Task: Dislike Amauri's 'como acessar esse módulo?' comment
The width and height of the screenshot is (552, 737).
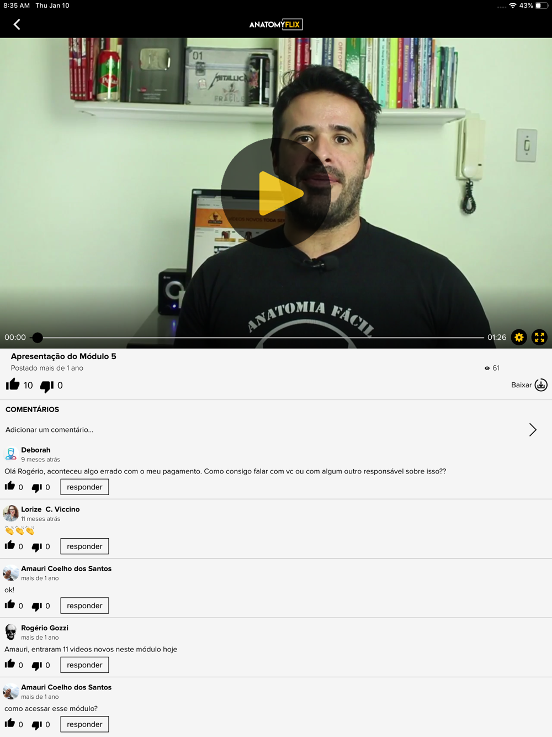Action: [x=36, y=725]
